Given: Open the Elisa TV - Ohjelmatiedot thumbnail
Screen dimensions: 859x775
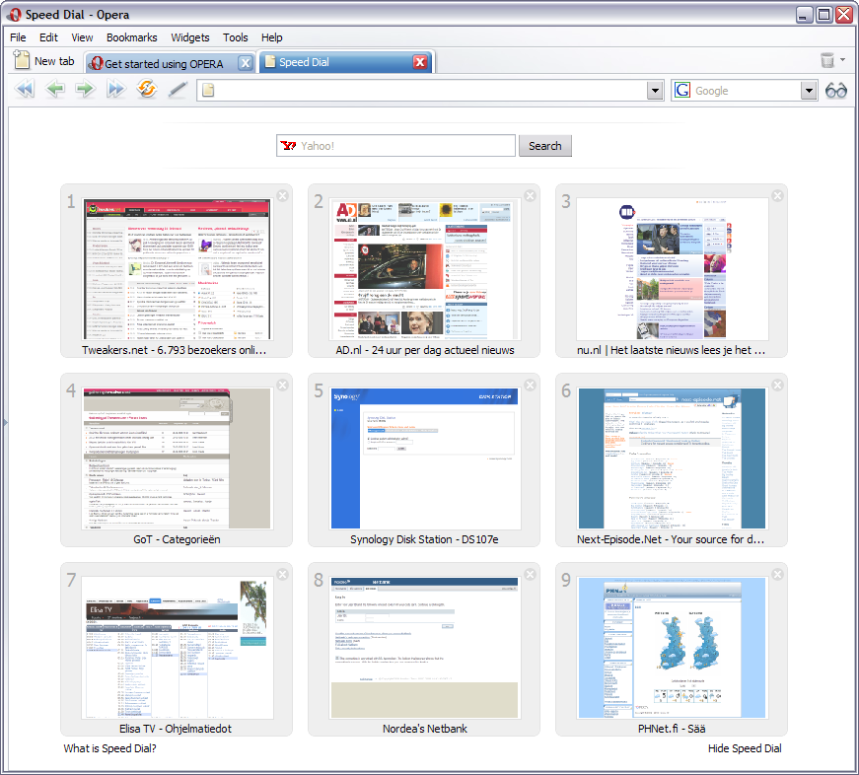Looking at the screenshot, I should click(177, 648).
